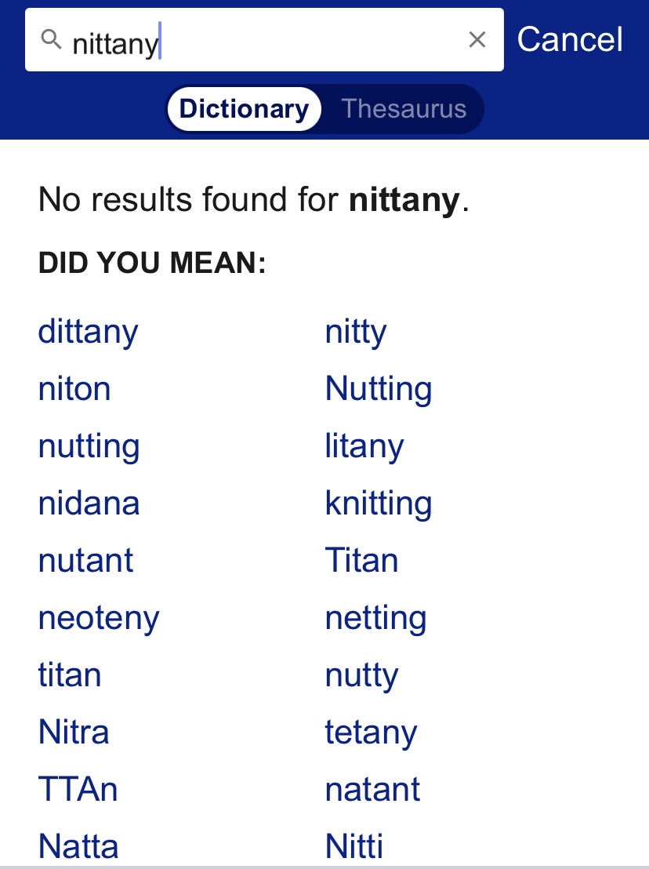This screenshot has height=869, width=649.
Task: Open the tetany suggestion
Action: (x=371, y=733)
